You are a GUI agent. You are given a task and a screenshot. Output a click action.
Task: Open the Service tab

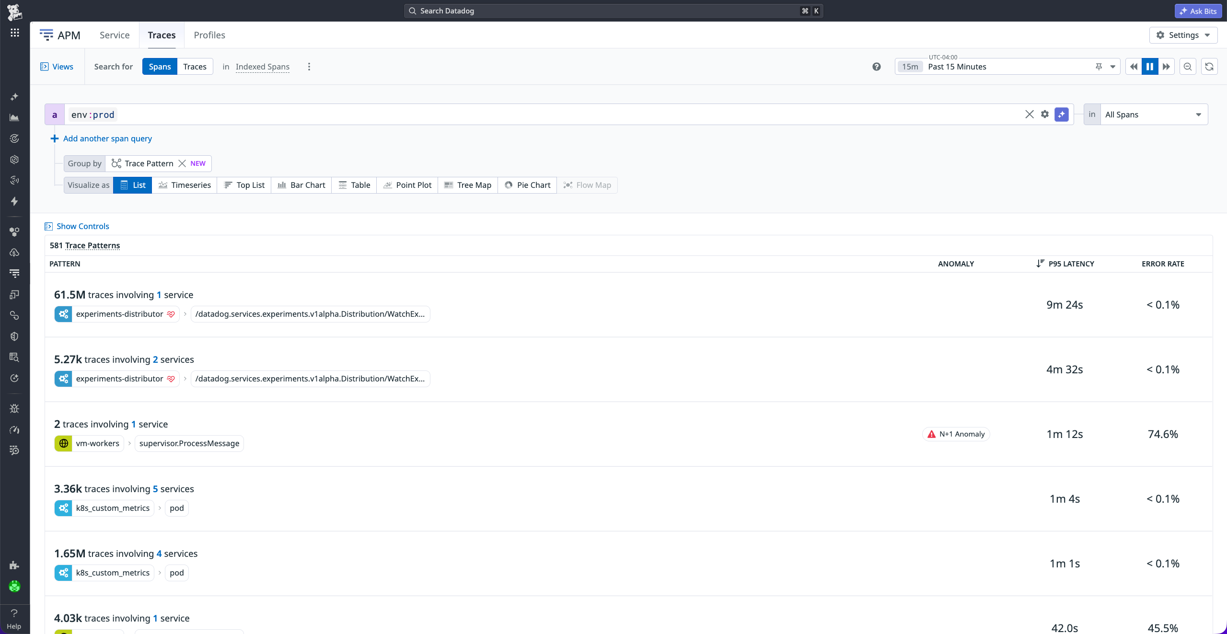(115, 35)
